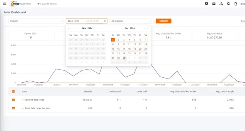Select December 30 in calendar

(x=118, y=58)
